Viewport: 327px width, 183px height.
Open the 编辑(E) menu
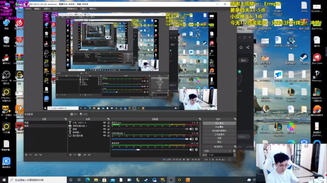click(x=37, y=9)
